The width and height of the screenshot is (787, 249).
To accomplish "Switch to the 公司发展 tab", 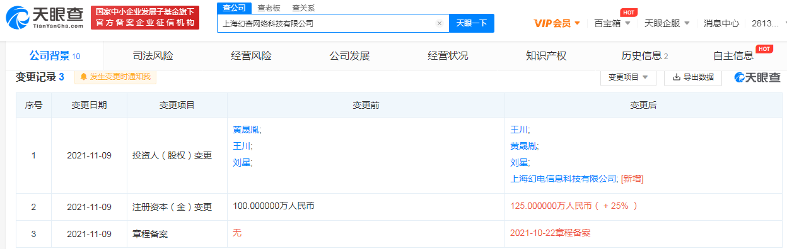I will click(349, 56).
